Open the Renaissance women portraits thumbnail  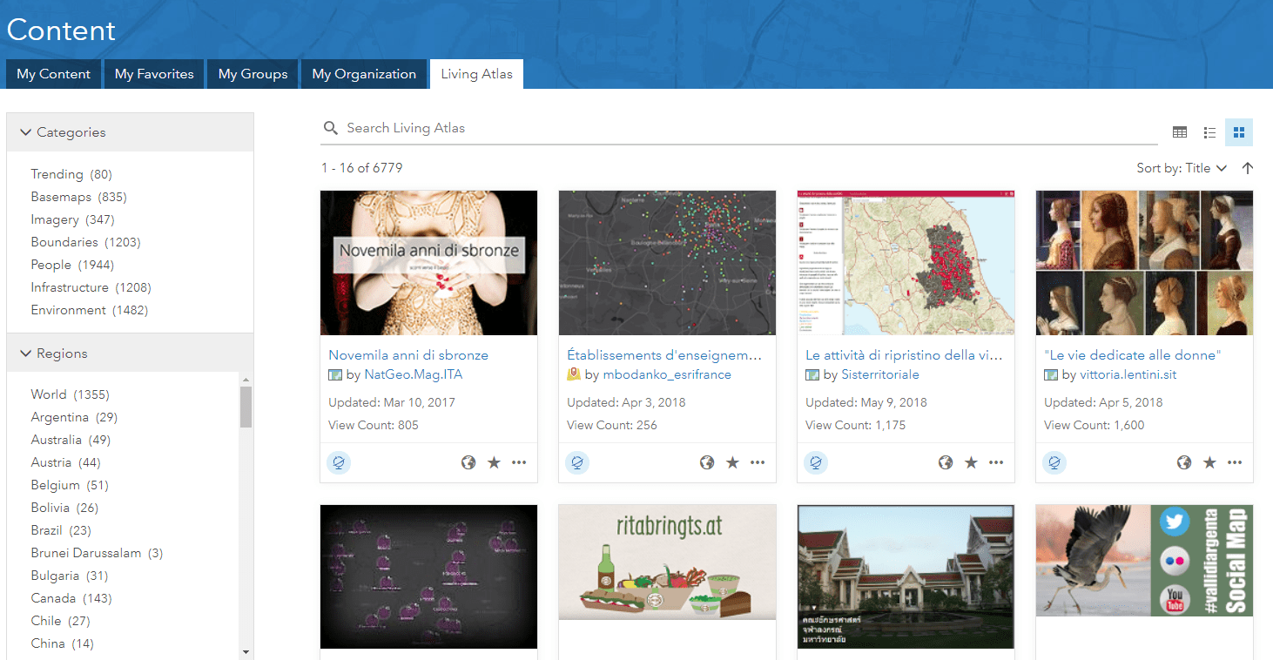click(x=1144, y=263)
